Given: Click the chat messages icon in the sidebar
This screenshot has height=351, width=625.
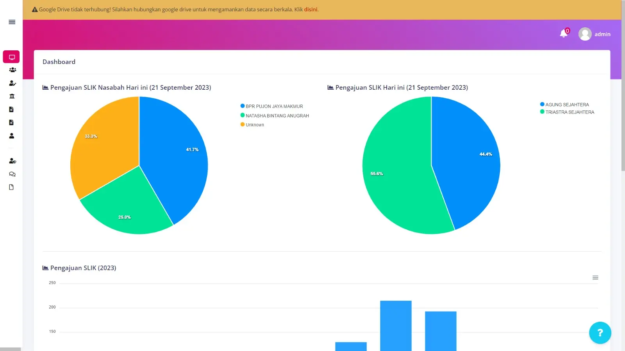Looking at the screenshot, I should (12, 174).
